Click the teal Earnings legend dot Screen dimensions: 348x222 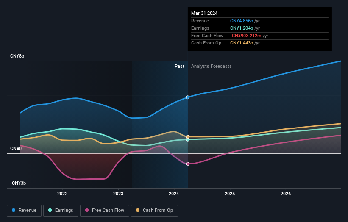click(50, 210)
